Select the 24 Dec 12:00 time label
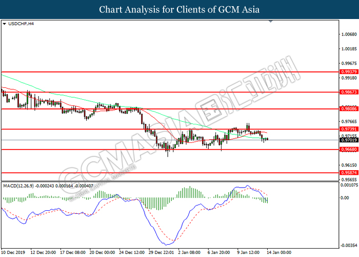 coord(132,252)
